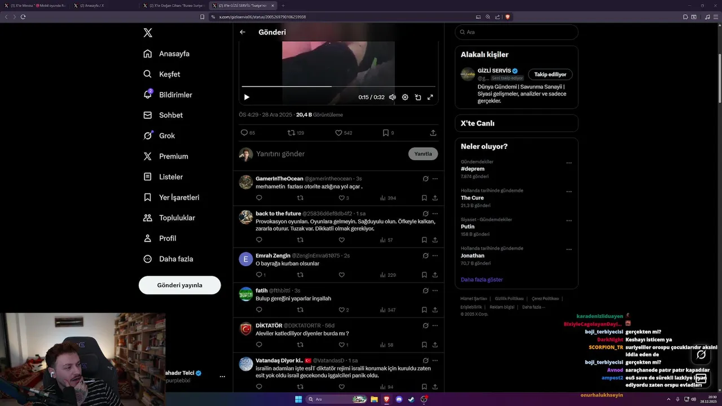
Task: Open Yer İşaretleri bookmarks
Action: [x=171, y=197]
